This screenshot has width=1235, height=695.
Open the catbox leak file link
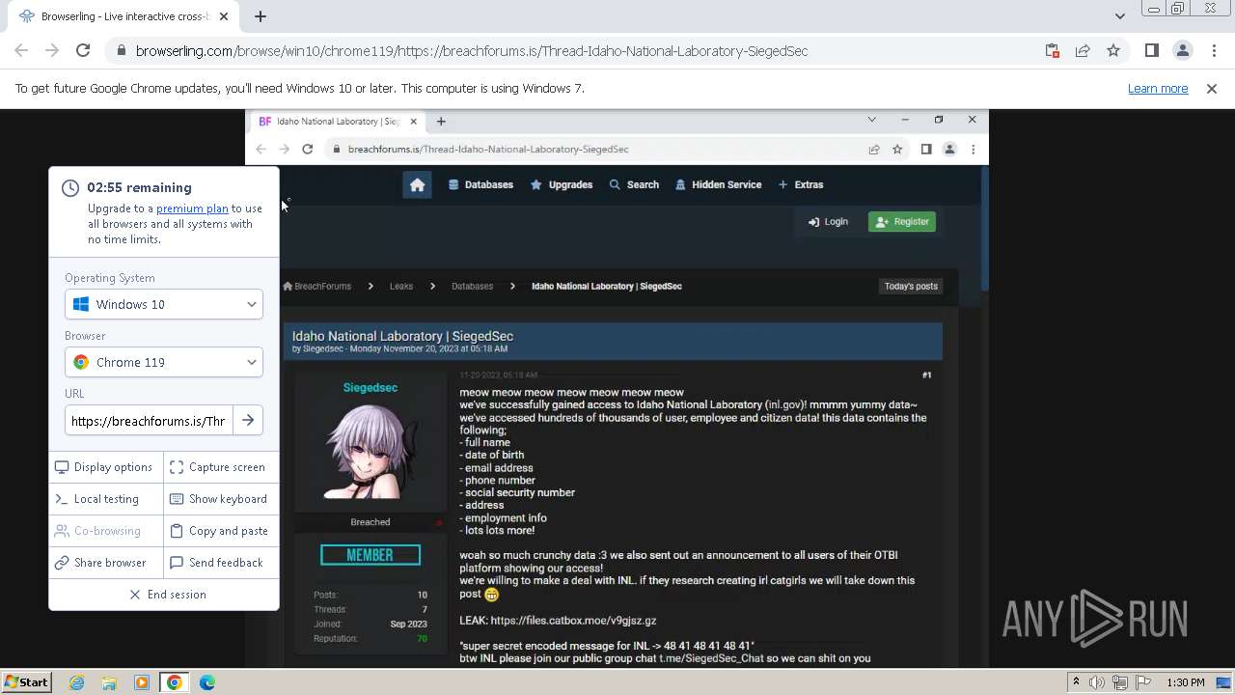click(x=573, y=621)
